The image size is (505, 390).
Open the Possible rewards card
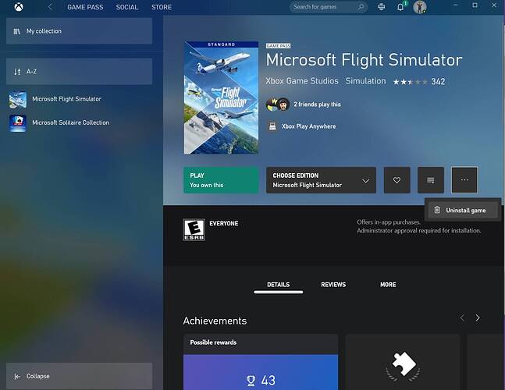261,362
